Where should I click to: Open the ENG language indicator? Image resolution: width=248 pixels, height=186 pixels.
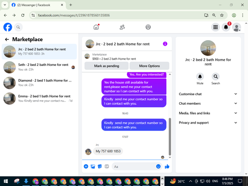click(x=215, y=181)
